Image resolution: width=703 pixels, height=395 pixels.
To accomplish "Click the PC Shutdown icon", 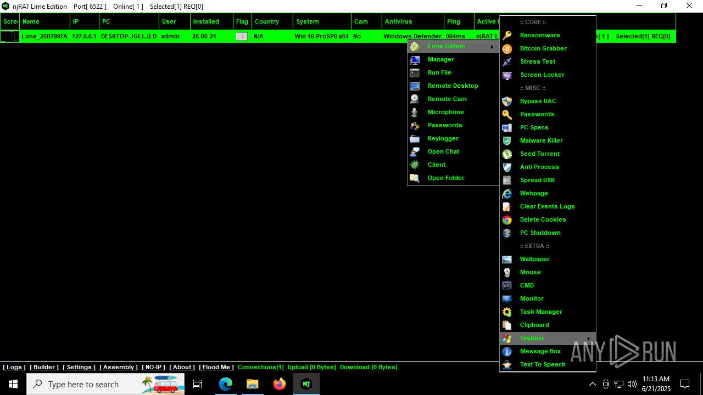I will pyautogui.click(x=507, y=233).
